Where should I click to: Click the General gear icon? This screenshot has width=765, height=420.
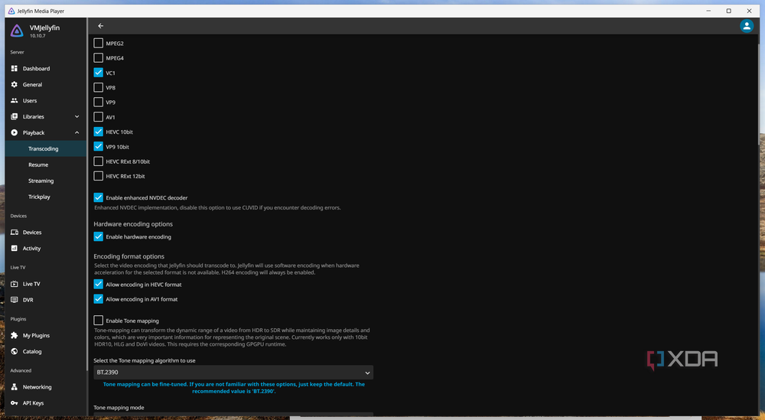[x=14, y=84]
